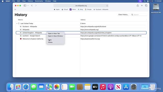163x92 pixels.
Task: Open the File menu
Action: click(x=13, y=1)
